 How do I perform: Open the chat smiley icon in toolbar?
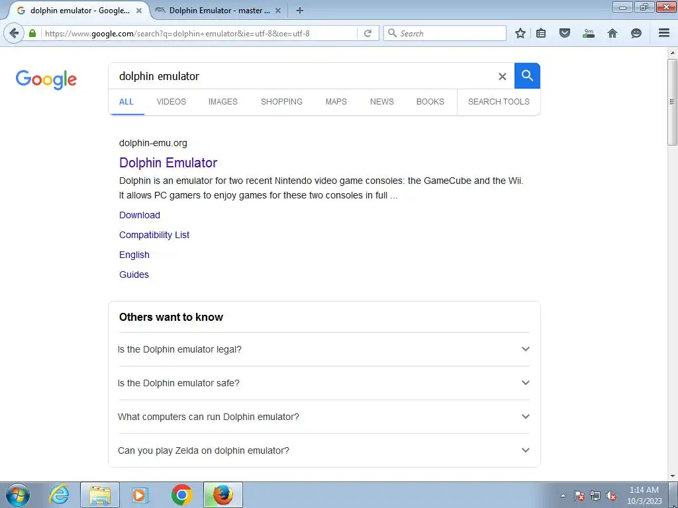coord(636,33)
